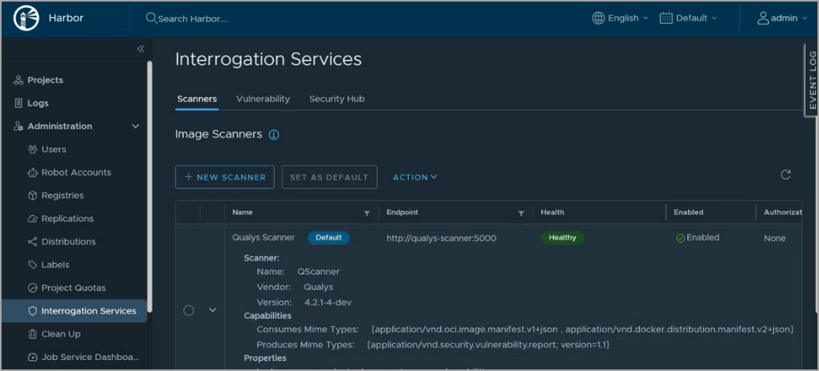The height and width of the screenshot is (371, 819).
Task: Open the English language dropdown
Action: click(x=620, y=18)
